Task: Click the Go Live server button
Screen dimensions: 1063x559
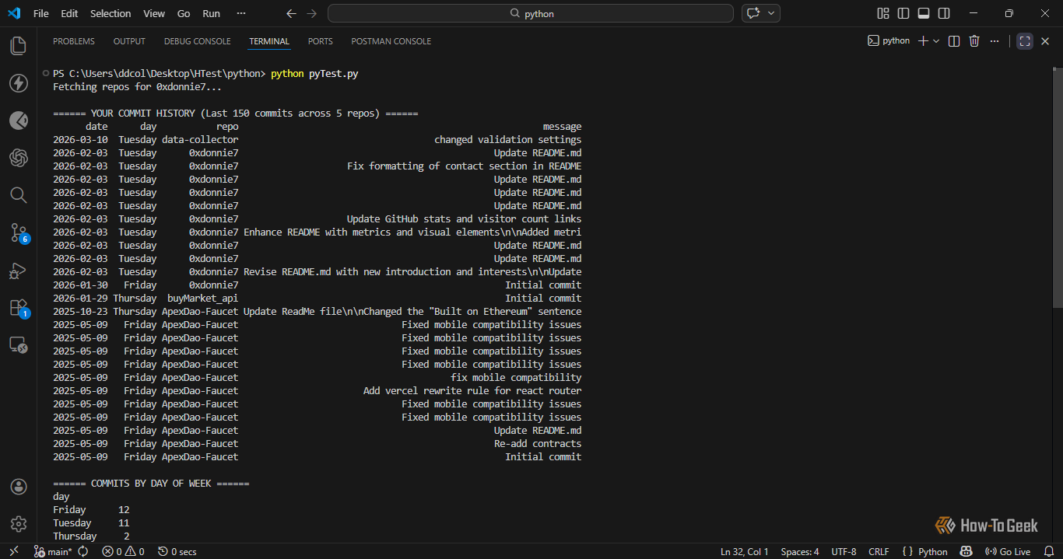Action: pyautogui.click(x=1009, y=551)
